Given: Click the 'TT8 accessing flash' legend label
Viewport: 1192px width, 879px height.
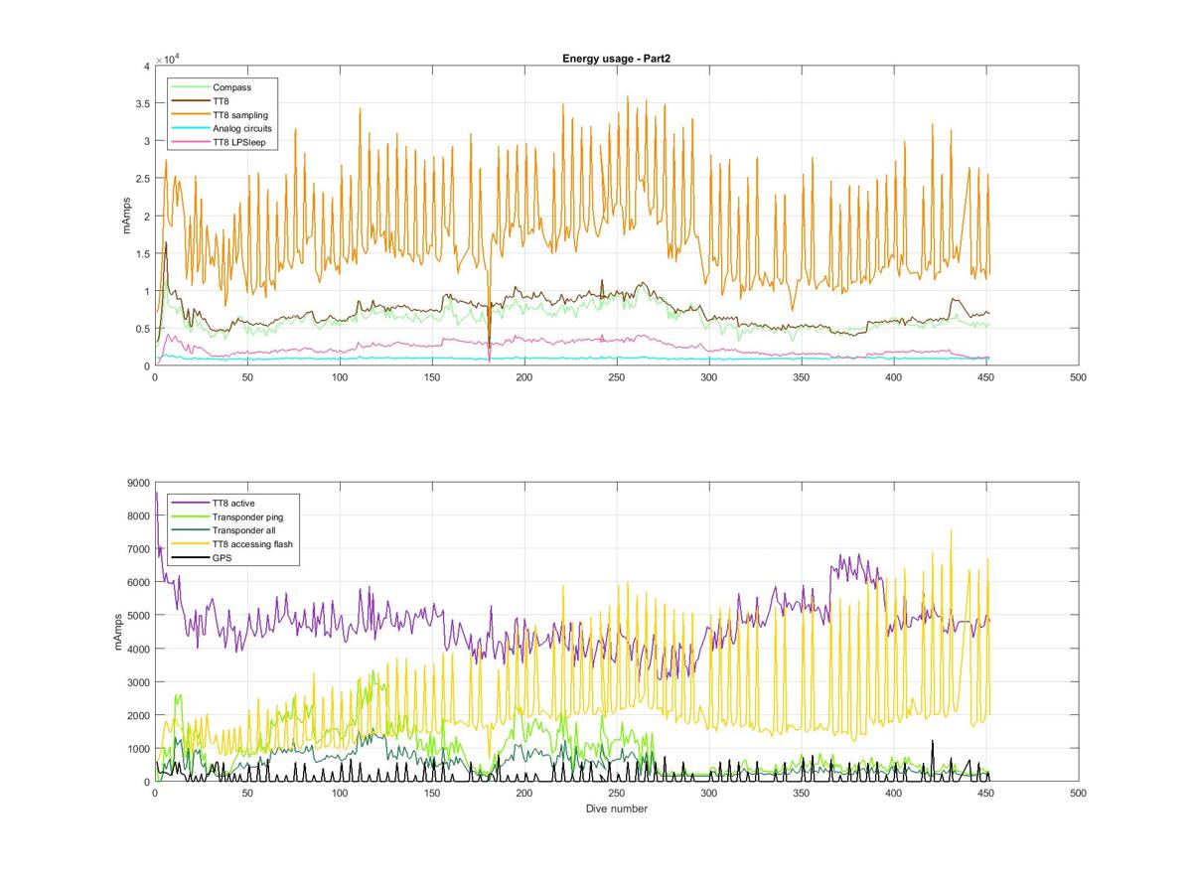Looking at the screenshot, I should click(x=252, y=545).
